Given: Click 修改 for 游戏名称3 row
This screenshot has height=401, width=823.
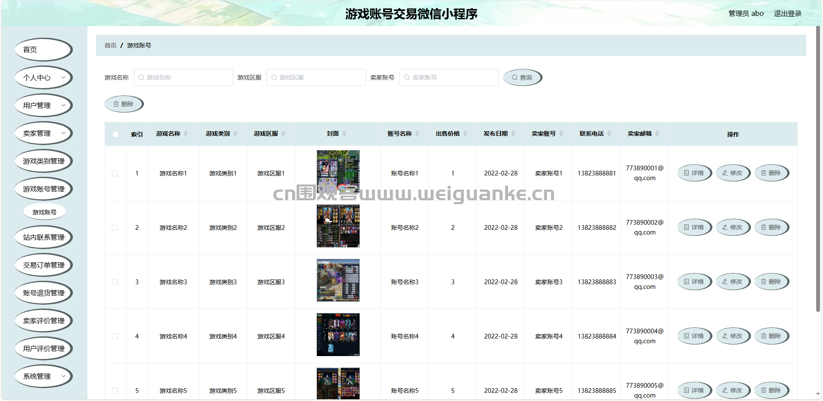Looking at the screenshot, I should 733,282.
